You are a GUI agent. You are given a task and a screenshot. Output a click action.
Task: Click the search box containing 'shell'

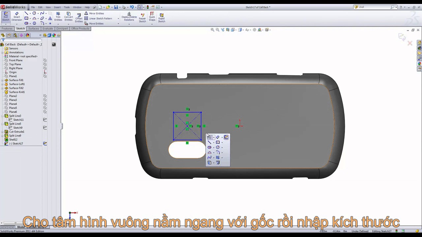coord(374,7)
